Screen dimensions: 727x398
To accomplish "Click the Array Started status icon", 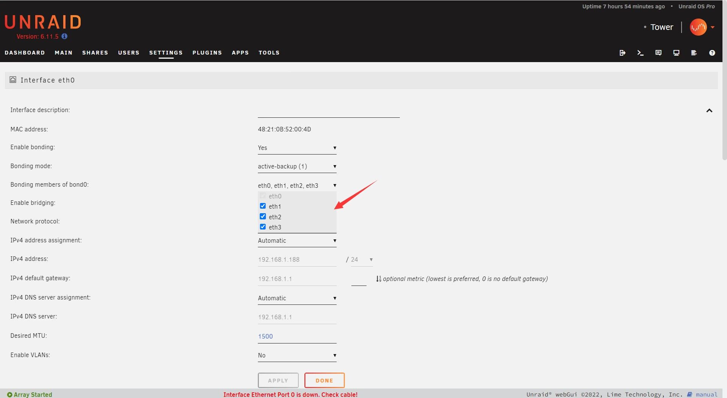I will (x=10, y=395).
